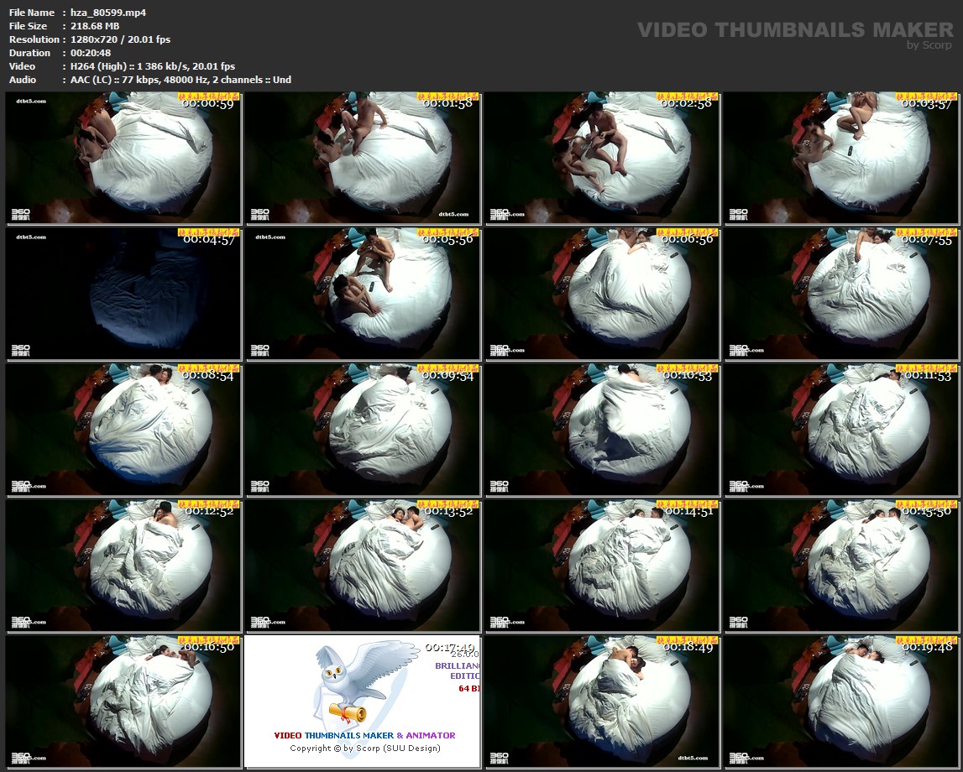Open the thumbnail stamped 00:00:59

point(123,158)
